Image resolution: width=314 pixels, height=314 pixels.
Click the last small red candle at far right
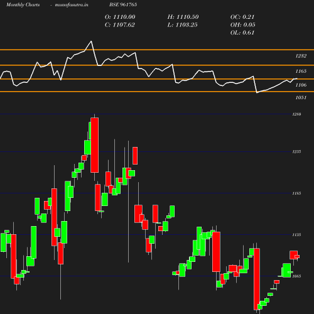pyautogui.click(x=297, y=256)
